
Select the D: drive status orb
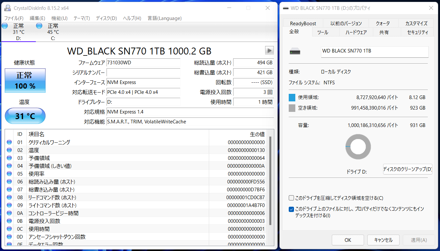click(5, 26)
